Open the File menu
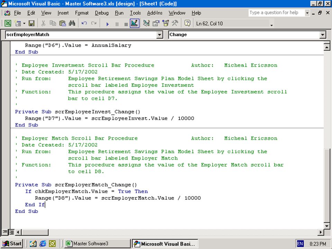Screen dimensions: 332x249 (x=17, y=13)
